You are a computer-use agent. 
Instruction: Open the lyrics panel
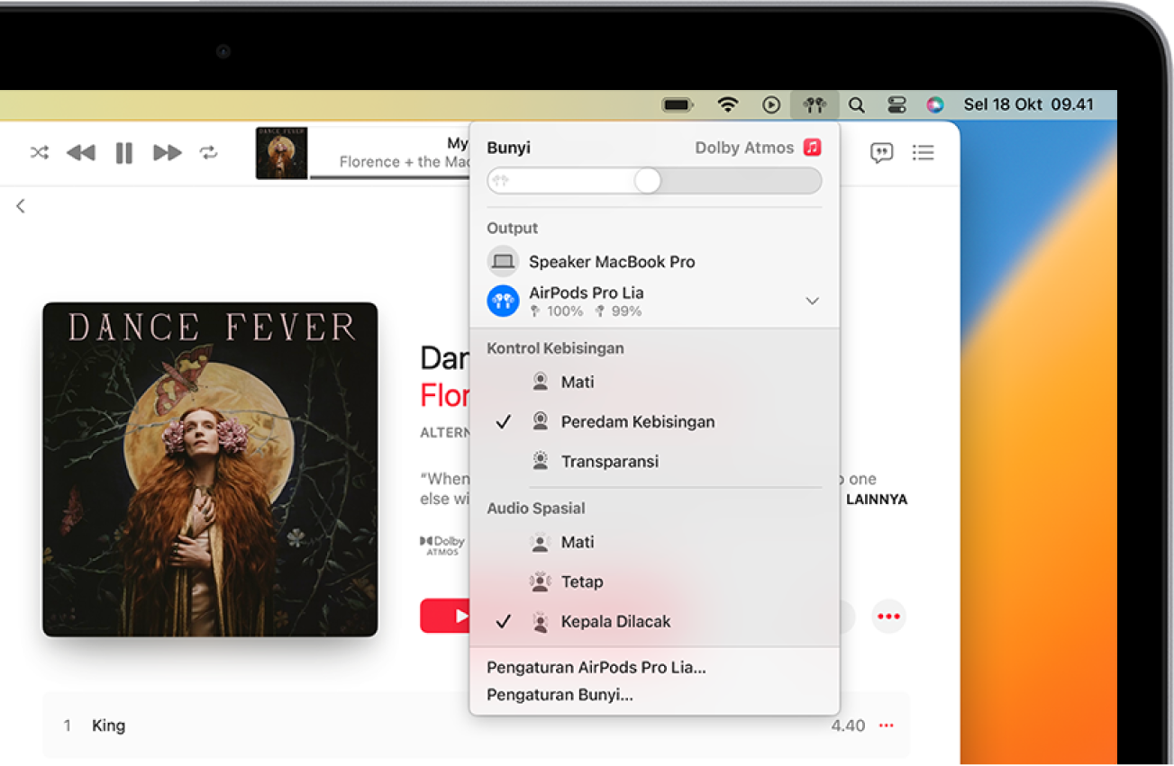pyautogui.click(x=881, y=153)
